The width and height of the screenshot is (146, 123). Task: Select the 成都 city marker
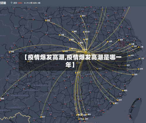click(x=10, y=52)
